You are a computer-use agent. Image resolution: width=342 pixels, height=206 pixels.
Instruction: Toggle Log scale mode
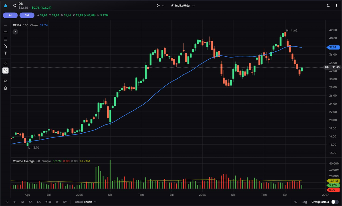[x=304, y=202]
